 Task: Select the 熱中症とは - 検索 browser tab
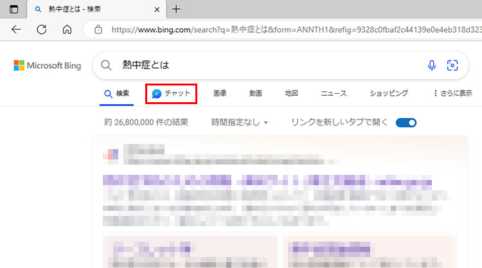pyautogui.click(x=96, y=10)
